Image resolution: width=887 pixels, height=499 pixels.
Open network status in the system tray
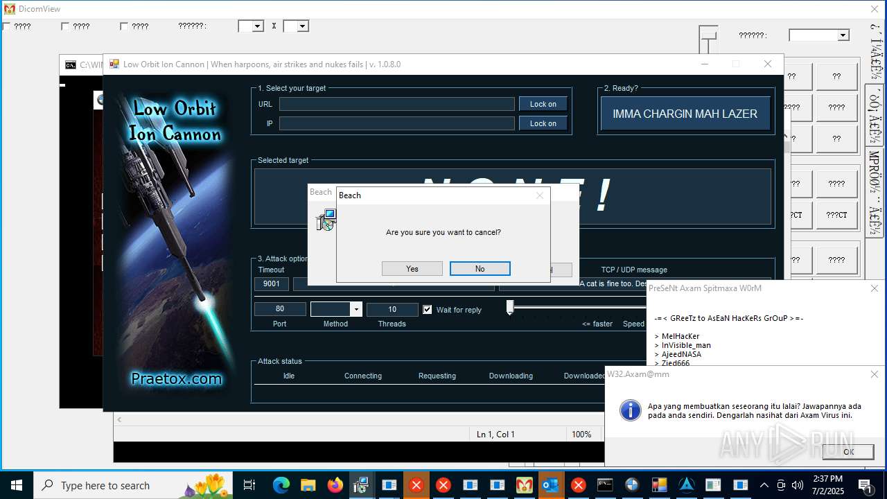781,485
